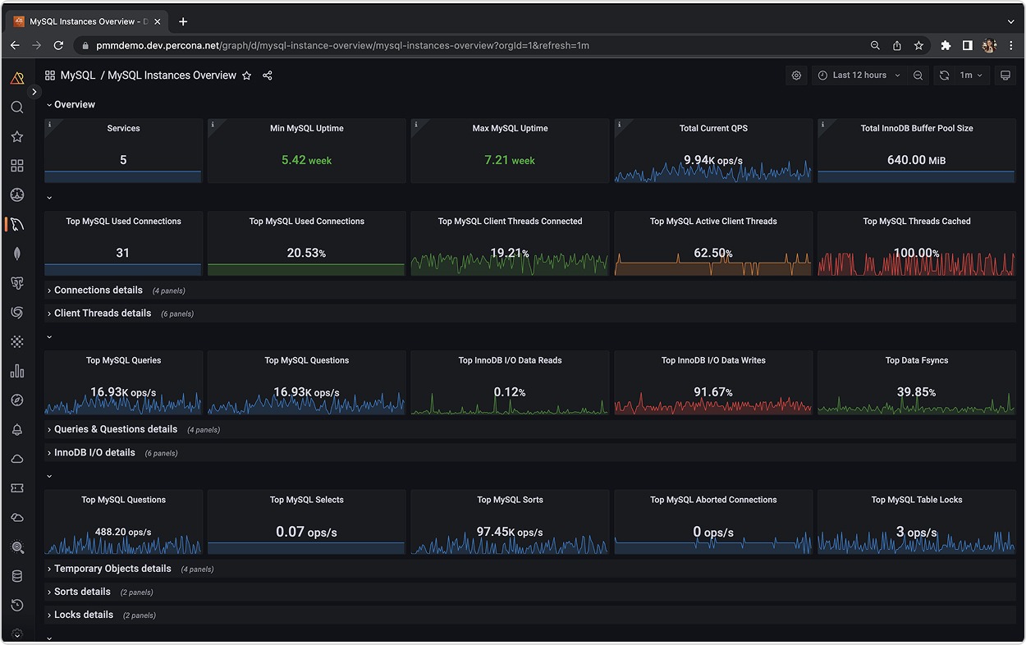Switch to TV cycle view mode
Viewport: 1026px width, 645px height.
pos(1005,75)
